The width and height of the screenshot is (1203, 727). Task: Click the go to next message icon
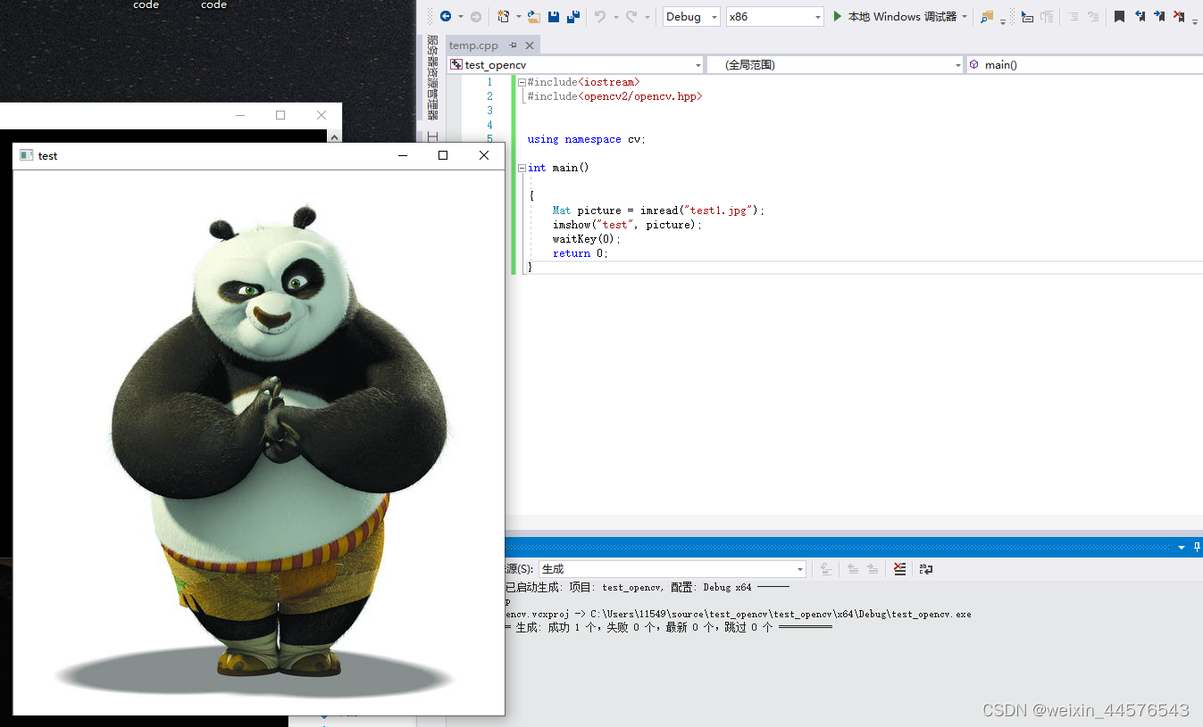click(x=873, y=568)
